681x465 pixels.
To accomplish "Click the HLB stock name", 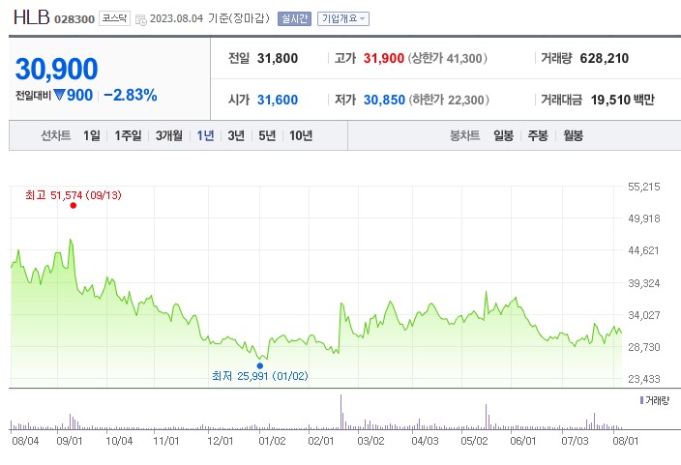I will tap(31, 17).
